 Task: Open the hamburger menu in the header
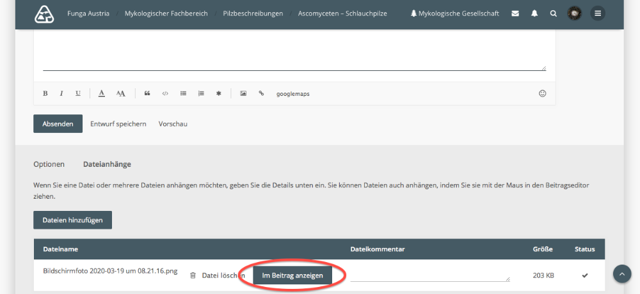pos(598,13)
